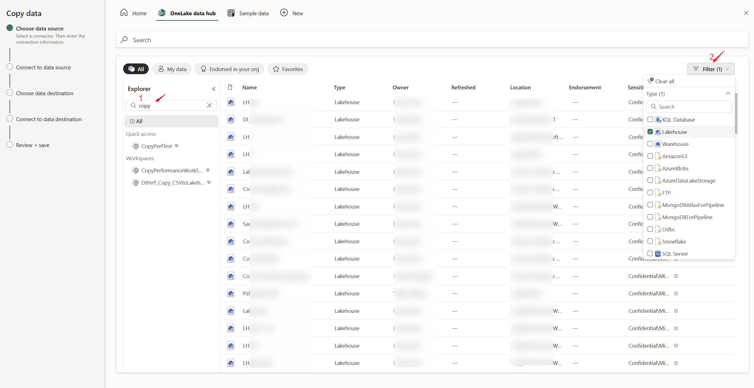Clear the copy search text

point(209,105)
